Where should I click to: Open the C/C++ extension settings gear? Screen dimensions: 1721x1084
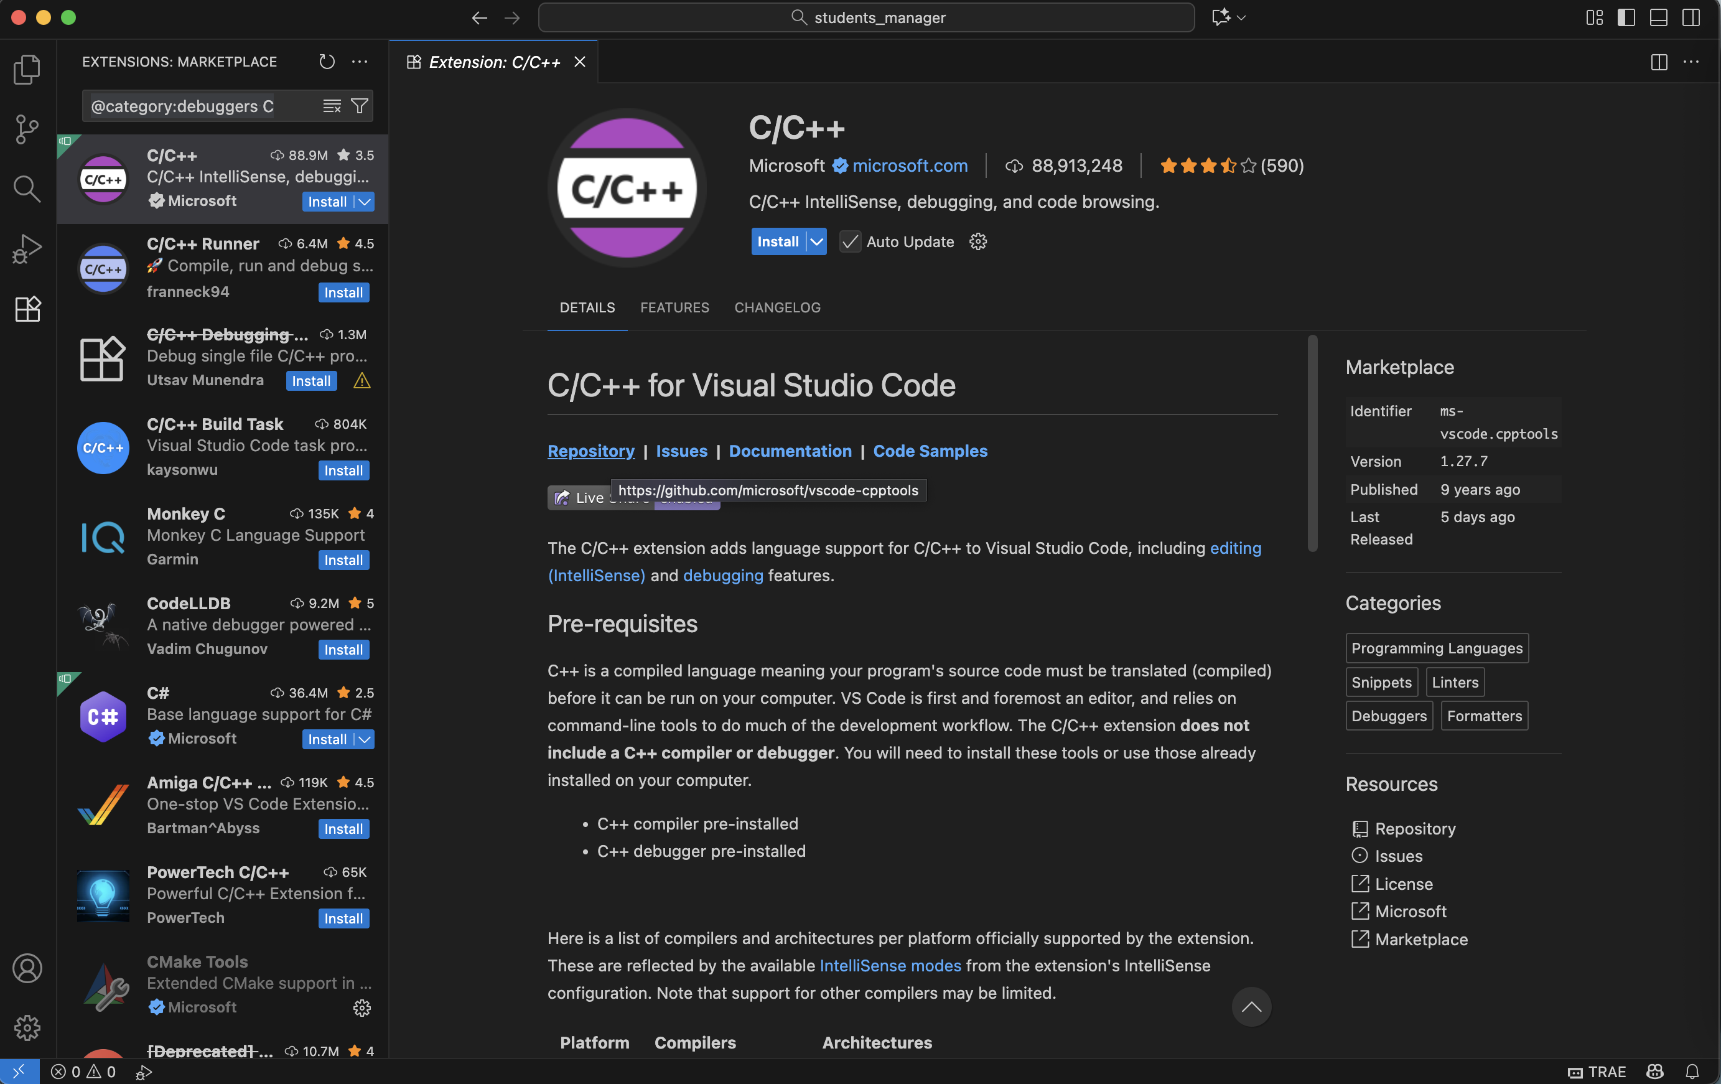click(x=977, y=241)
